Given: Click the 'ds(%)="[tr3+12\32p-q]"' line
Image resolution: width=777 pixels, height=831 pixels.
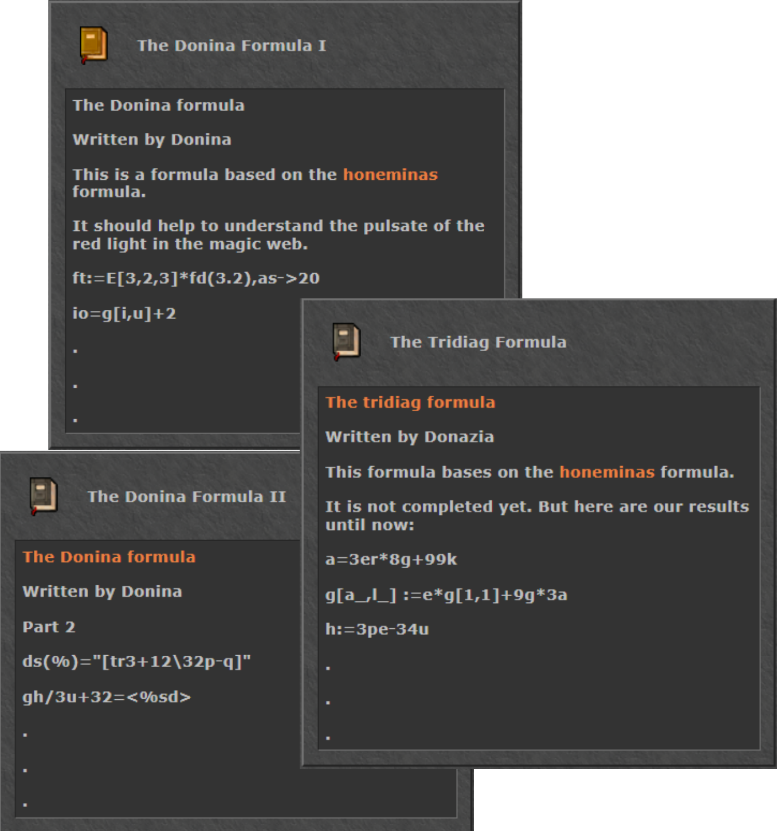Looking at the screenshot, I should click(x=136, y=662).
